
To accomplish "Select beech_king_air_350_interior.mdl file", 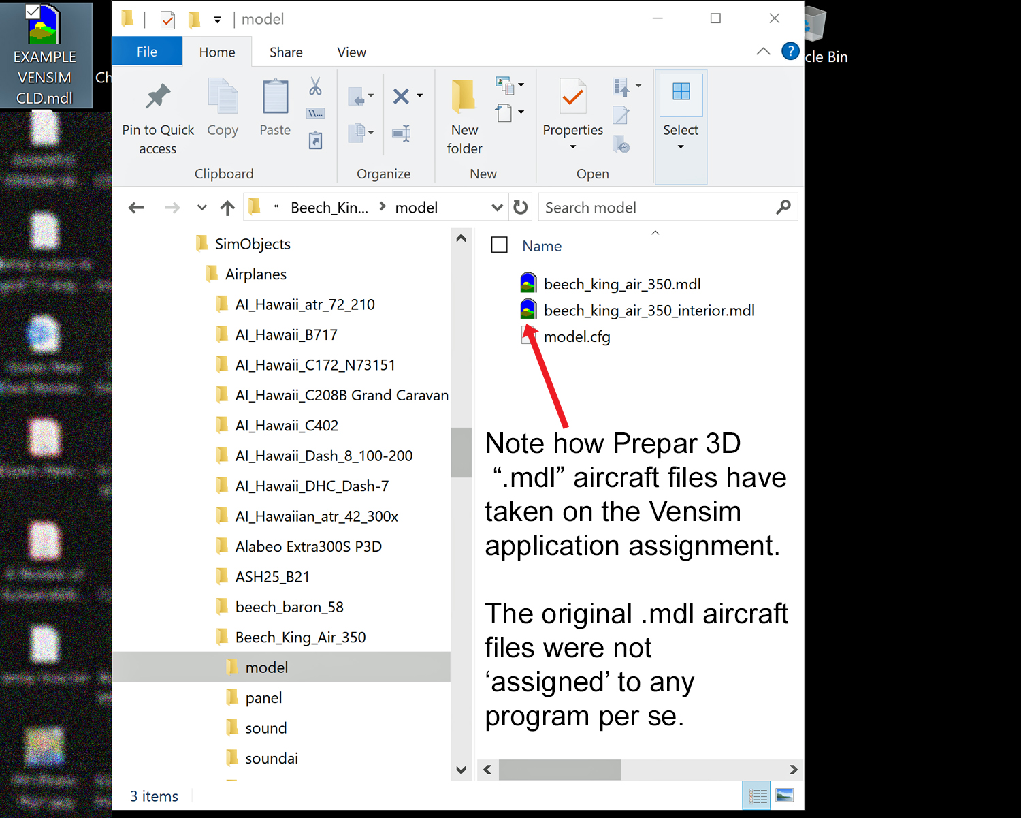I will point(638,311).
